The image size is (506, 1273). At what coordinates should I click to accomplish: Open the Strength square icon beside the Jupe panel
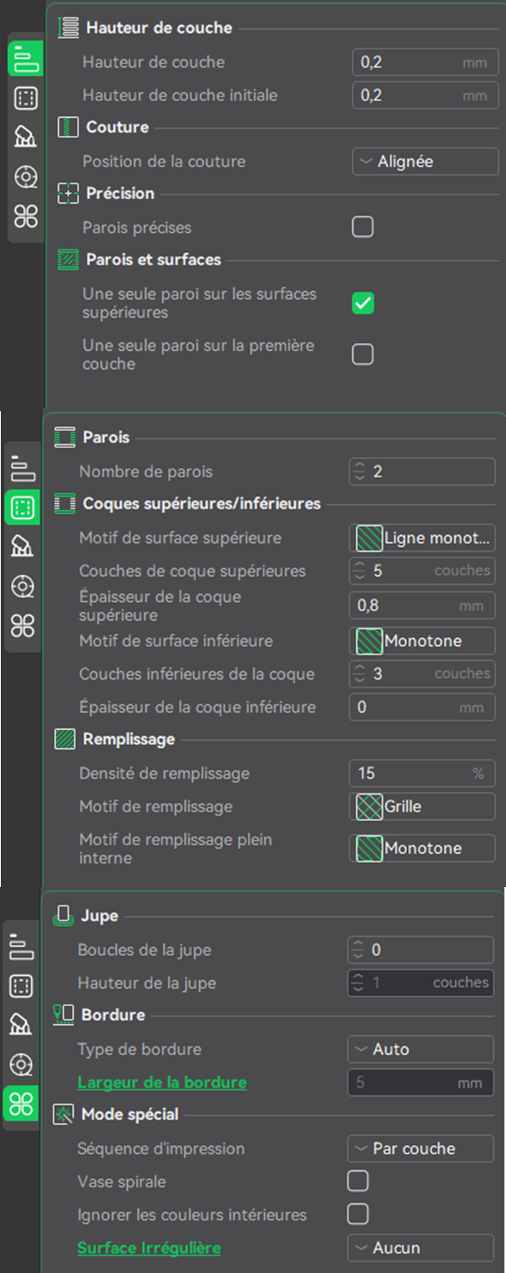tap(21, 986)
